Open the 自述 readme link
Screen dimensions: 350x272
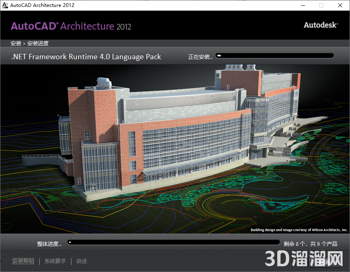coord(82,261)
